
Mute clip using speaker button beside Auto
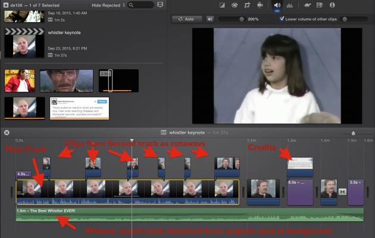click(210, 19)
